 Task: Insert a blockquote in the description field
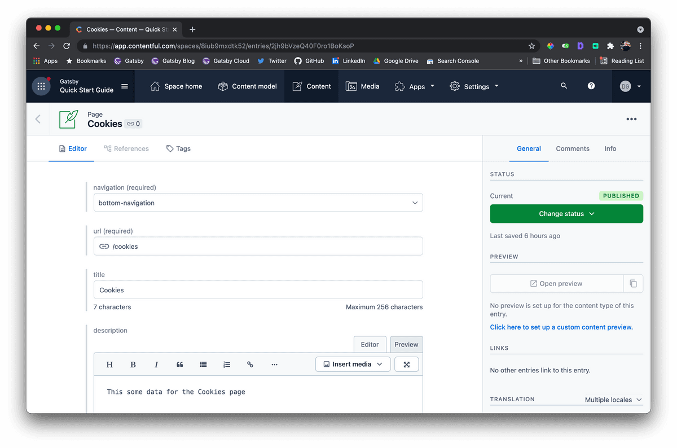179,364
